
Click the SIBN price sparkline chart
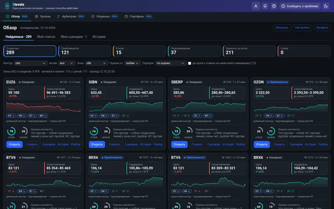(x=126, y=107)
